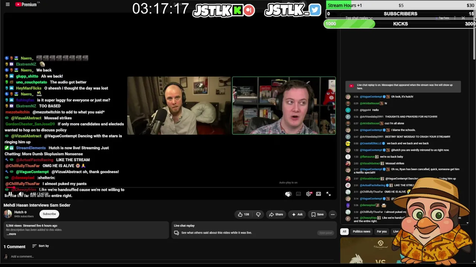Screen dimensions: 476x267
Task: Save the video to a playlist
Action: tap(317, 214)
